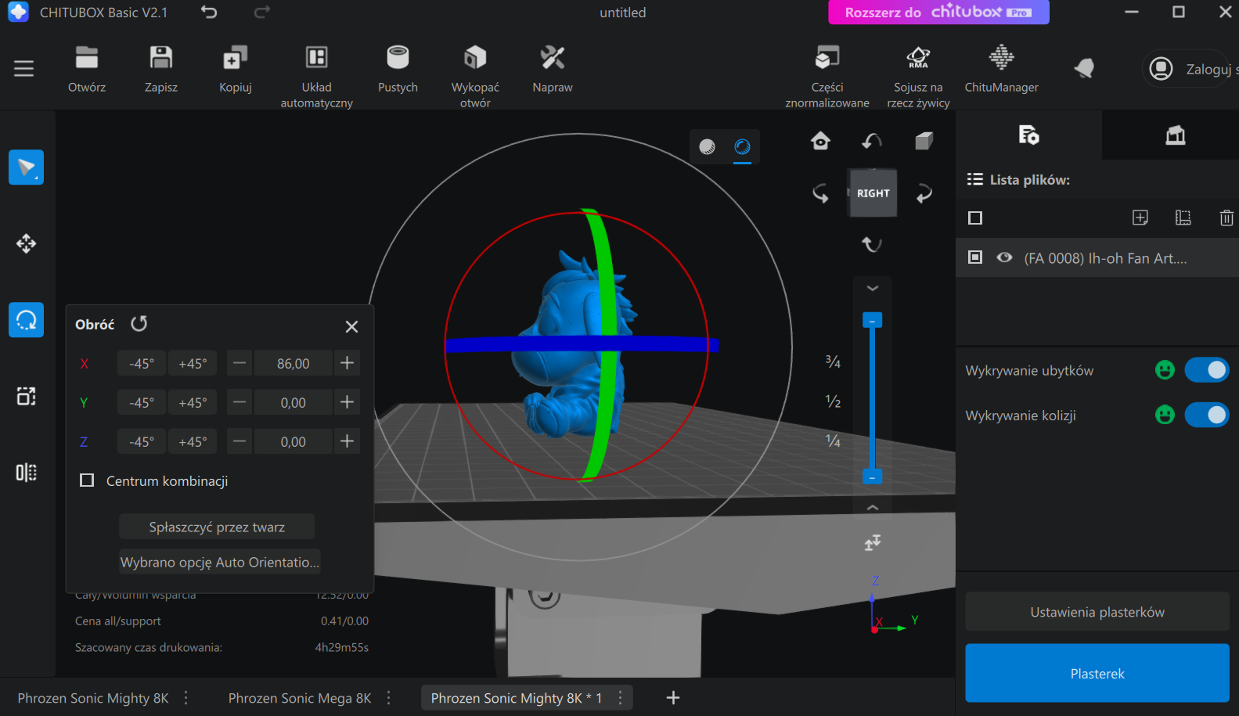
Task: Select the mirror tool in left sidebar
Action: 26,473
